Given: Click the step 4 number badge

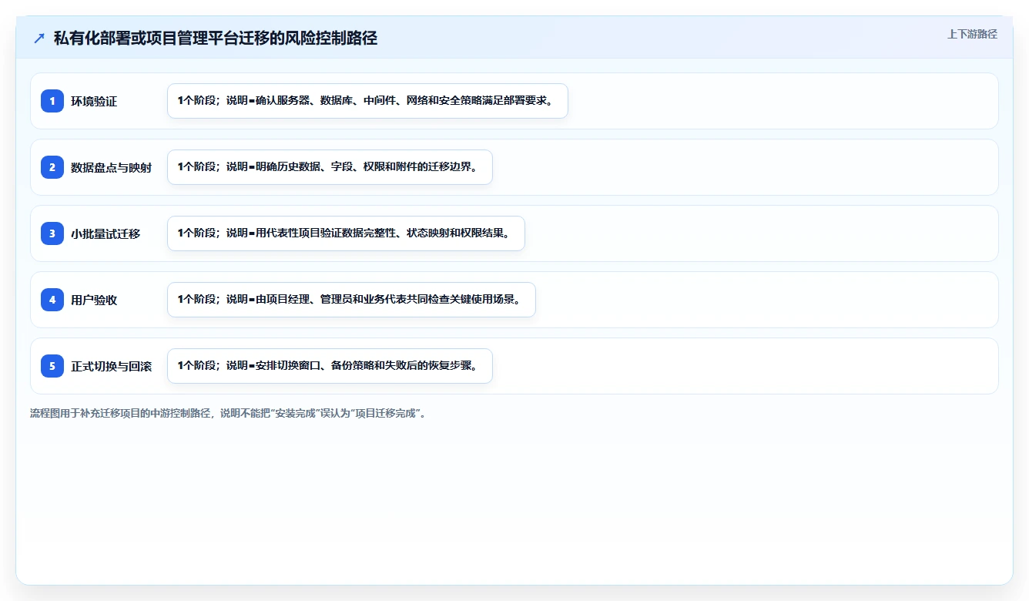Looking at the screenshot, I should [x=52, y=300].
